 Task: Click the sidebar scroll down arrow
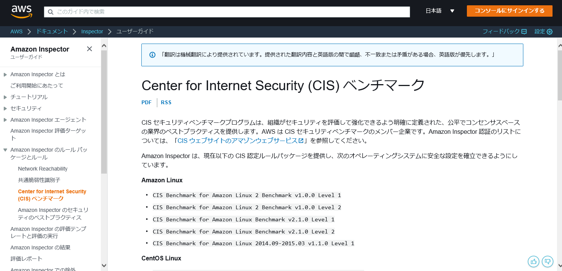[x=104, y=265]
